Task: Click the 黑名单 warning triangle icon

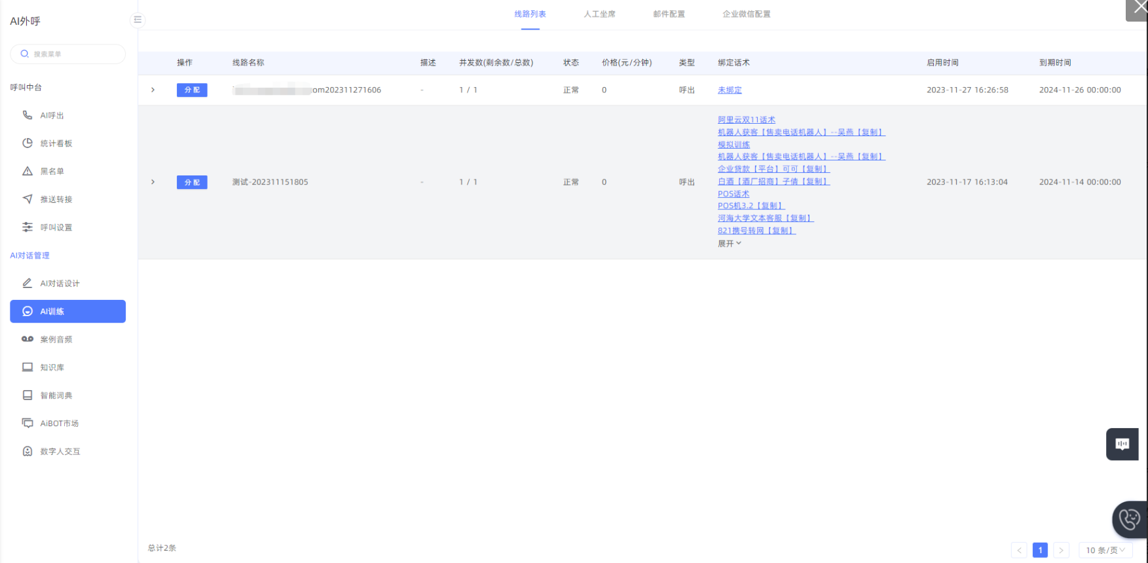Action: coord(28,172)
